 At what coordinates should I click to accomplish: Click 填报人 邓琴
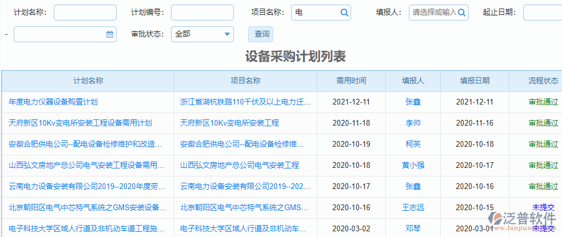pos(413,228)
